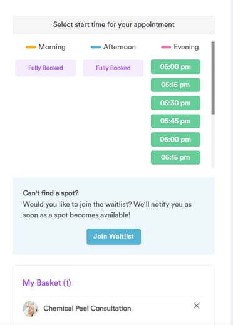Pick the 05:30 pm start time
The width and height of the screenshot is (233, 325).
(175, 103)
